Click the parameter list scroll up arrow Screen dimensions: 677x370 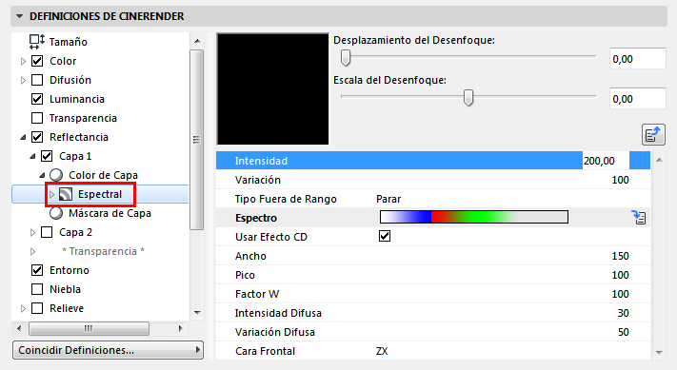click(x=659, y=160)
